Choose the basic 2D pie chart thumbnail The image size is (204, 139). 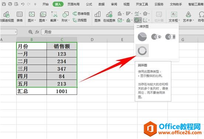[142, 37]
